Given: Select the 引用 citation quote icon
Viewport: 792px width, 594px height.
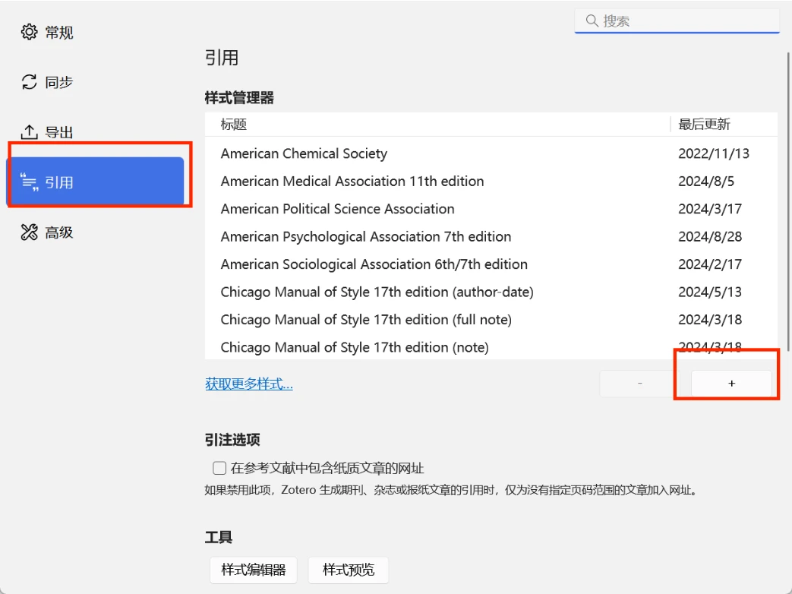Looking at the screenshot, I should [x=30, y=182].
